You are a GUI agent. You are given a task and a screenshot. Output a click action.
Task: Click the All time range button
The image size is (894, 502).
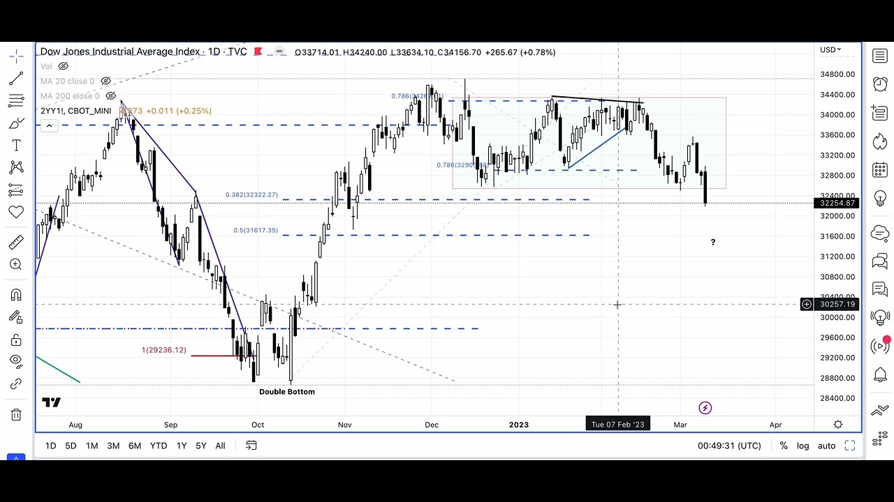point(220,446)
